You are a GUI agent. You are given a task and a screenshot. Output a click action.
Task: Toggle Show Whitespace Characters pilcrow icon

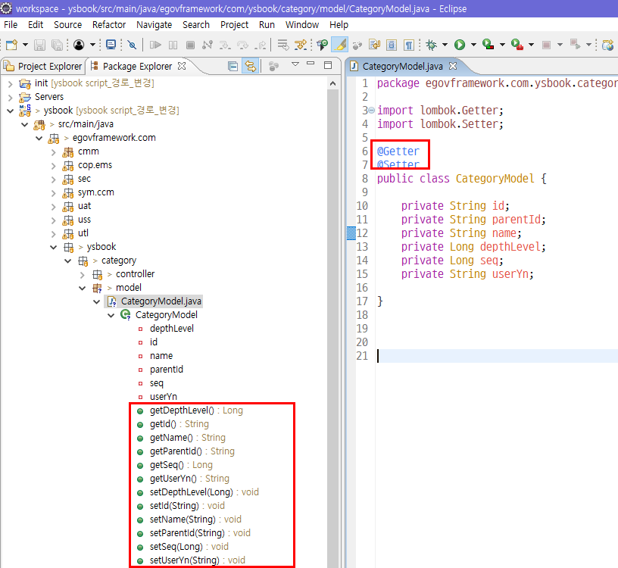tap(409, 45)
